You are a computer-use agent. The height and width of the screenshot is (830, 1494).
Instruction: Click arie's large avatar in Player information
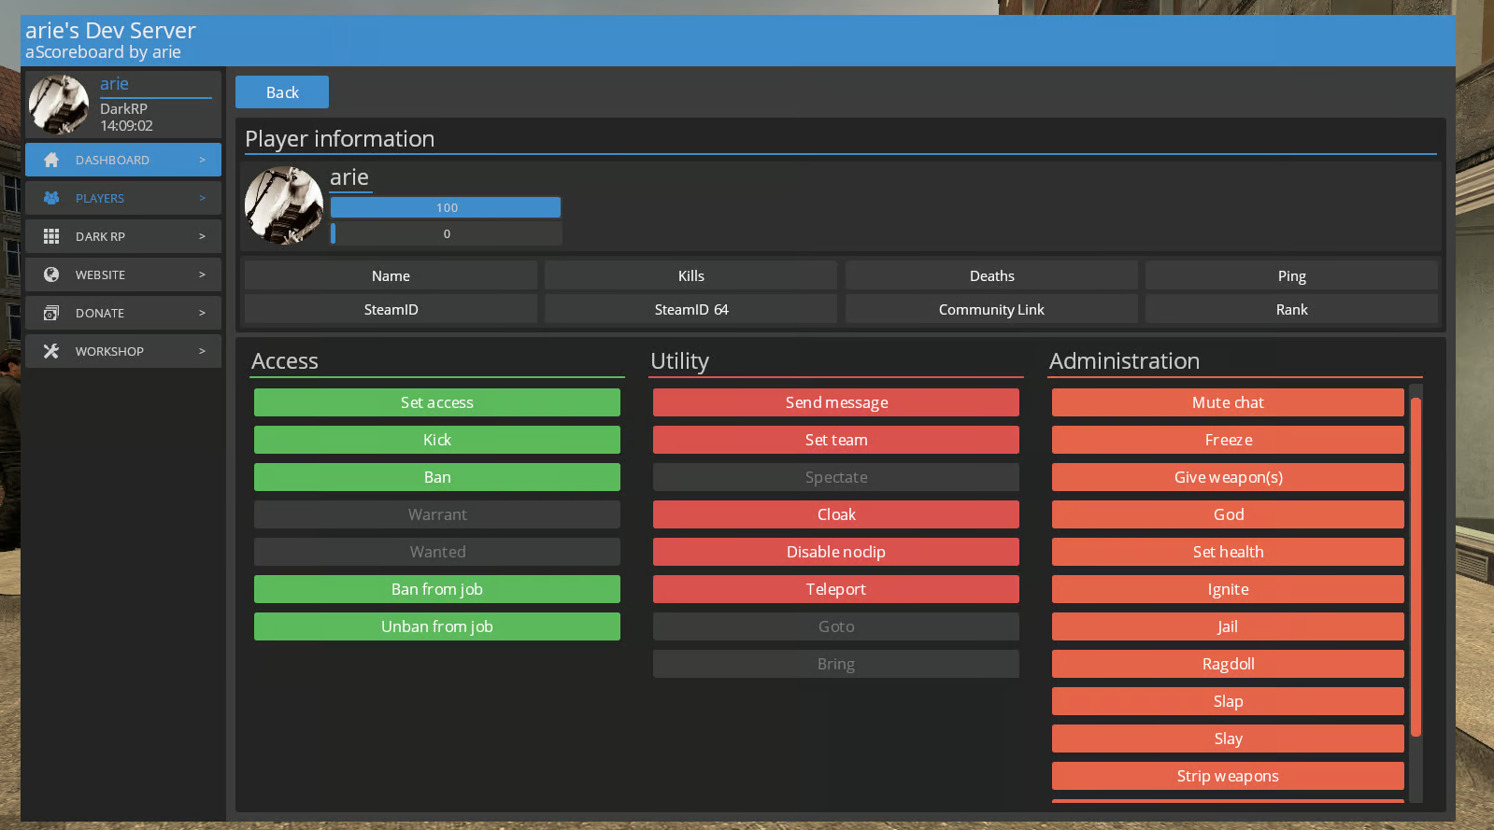pyautogui.click(x=284, y=205)
